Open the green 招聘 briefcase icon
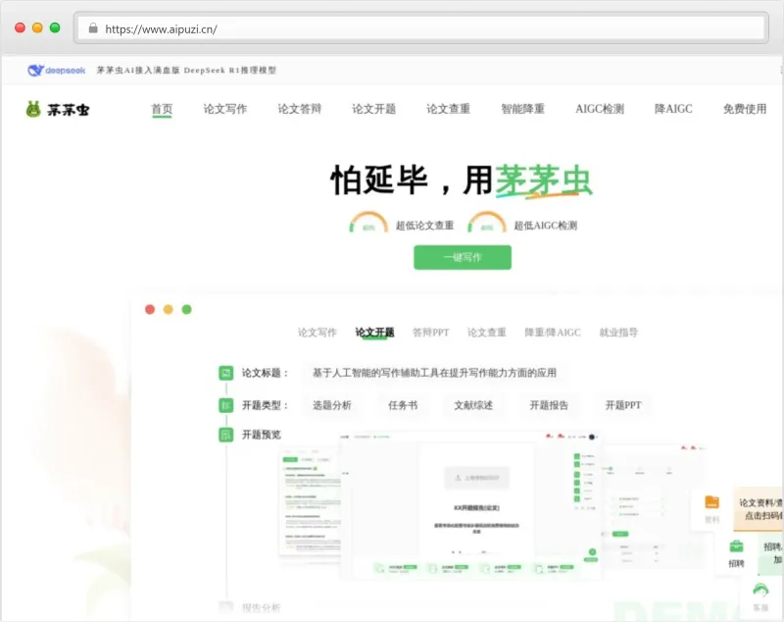The height and width of the screenshot is (622, 784). coord(737,546)
